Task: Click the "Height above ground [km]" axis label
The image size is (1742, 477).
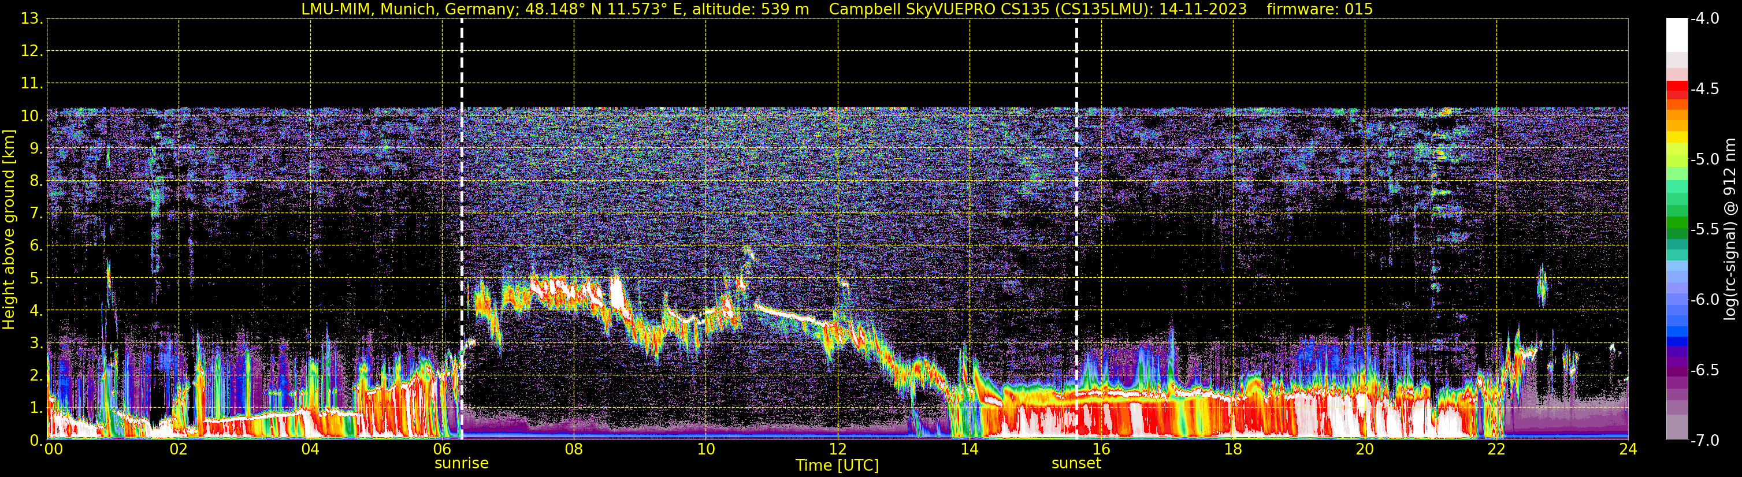Action: [9, 230]
